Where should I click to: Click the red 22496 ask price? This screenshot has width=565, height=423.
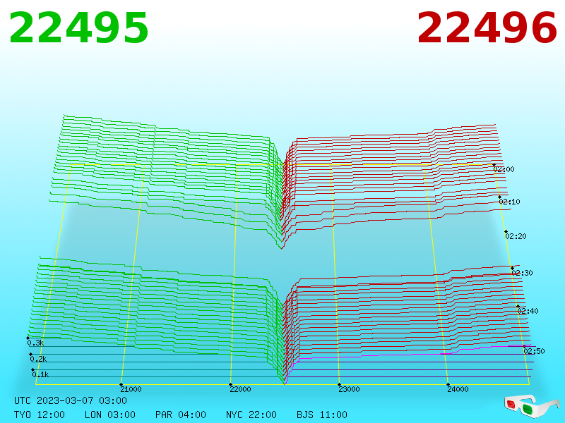[487, 27]
